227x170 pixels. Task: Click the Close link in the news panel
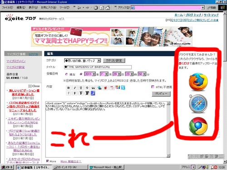34,86
